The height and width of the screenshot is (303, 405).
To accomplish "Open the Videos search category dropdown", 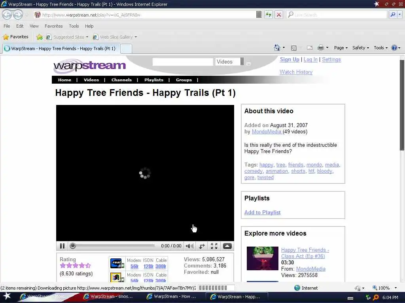I will [x=230, y=62].
